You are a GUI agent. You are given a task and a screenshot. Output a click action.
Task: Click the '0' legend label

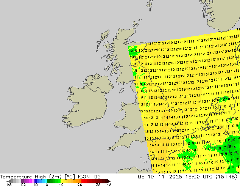click(x=47, y=184)
